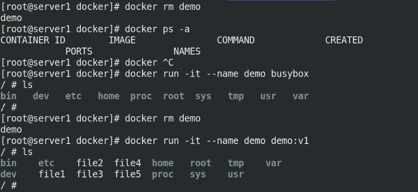418x192 pixels.
Task: Click the IMAGE column header
Action: 122,40
